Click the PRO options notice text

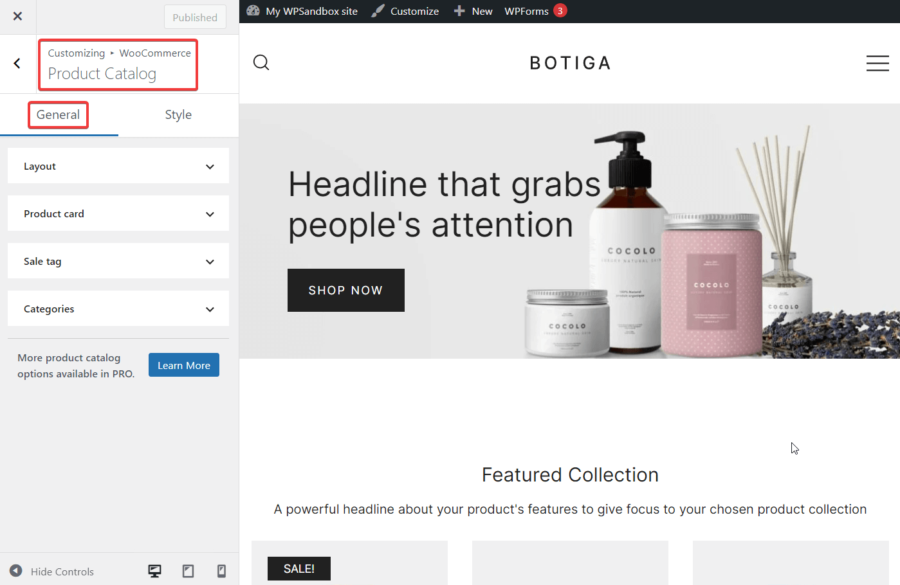click(76, 366)
